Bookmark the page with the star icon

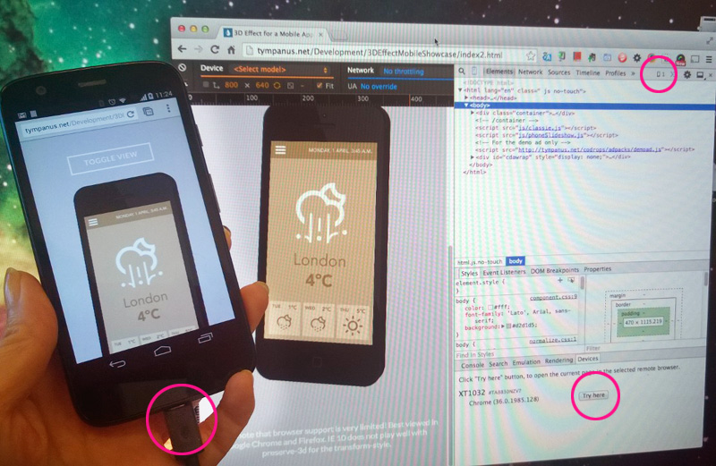[530, 55]
